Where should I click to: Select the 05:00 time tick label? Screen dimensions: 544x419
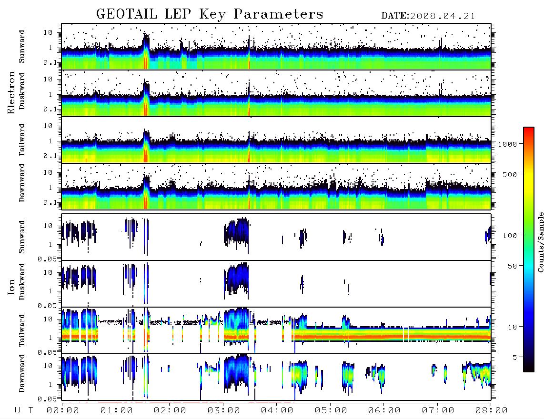click(x=331, y=410)
